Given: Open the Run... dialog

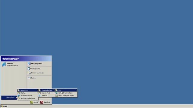Looking at the screenshot, I should coord(39,78).
